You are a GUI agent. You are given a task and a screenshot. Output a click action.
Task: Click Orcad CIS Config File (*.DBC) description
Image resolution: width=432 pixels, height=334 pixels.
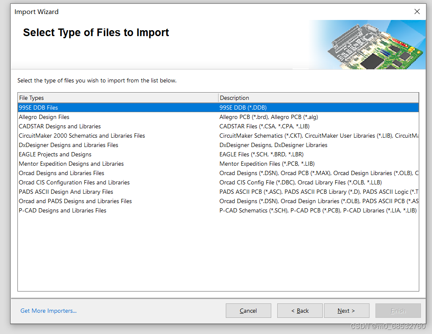[301, 183]
